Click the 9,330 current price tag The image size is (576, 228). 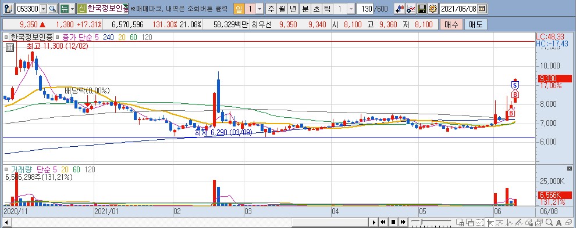[x=554, y=78]
